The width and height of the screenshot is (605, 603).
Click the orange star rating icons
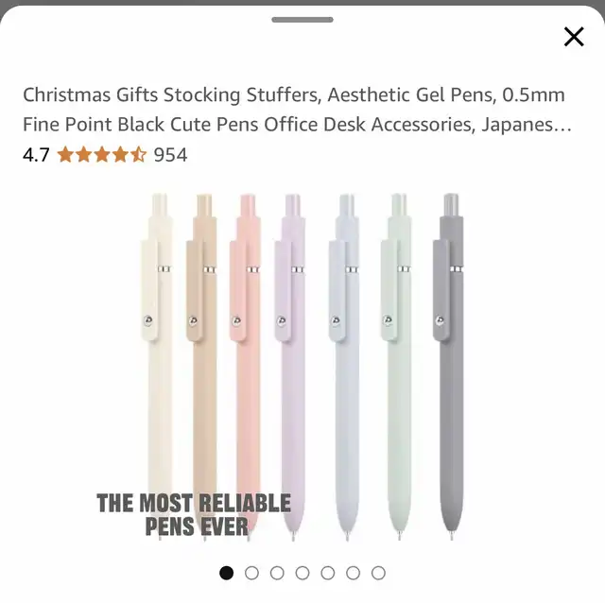102,155
